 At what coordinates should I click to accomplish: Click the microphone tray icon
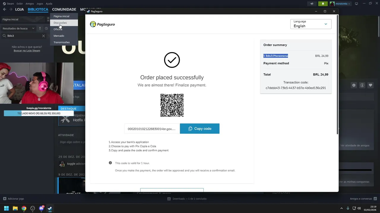click(348, 208)
